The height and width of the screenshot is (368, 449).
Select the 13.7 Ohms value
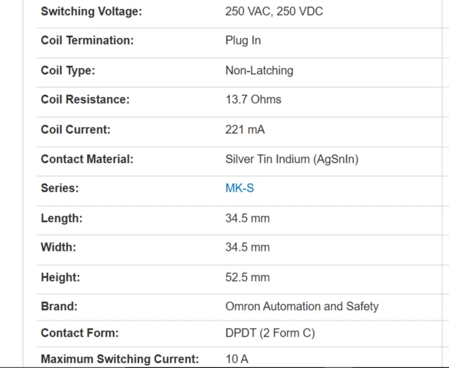pyautogui.click(x=253, y=100)
